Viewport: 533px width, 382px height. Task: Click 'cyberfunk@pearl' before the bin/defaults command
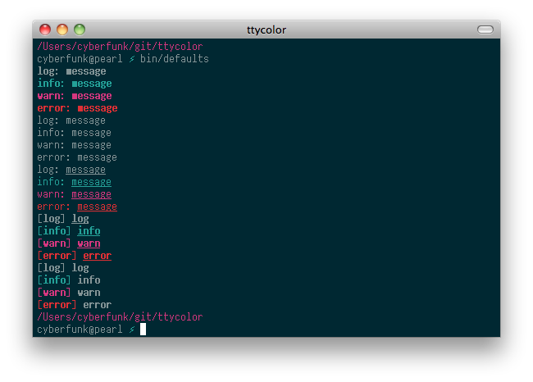coord(80,59)
